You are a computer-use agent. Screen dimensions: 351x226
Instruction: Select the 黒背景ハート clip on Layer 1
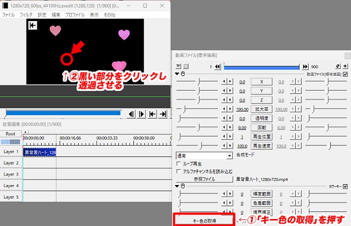point(39,152)
